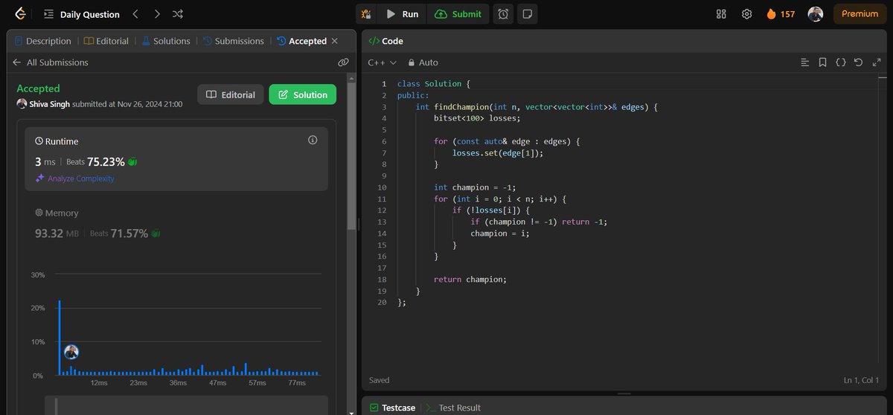
Task: Click code line number 10
Action: pos(382,187)
